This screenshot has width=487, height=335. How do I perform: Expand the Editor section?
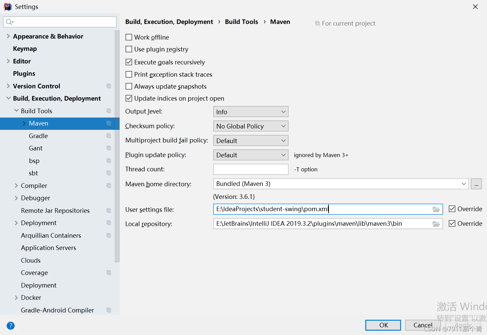[x=8, y=61]
